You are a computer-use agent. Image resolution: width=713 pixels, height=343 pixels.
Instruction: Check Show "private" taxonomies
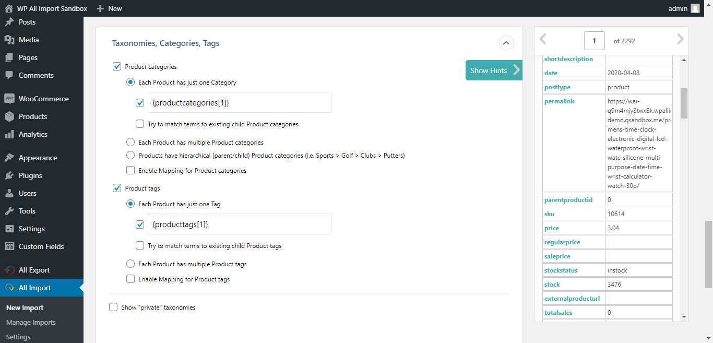click(113, 307)
